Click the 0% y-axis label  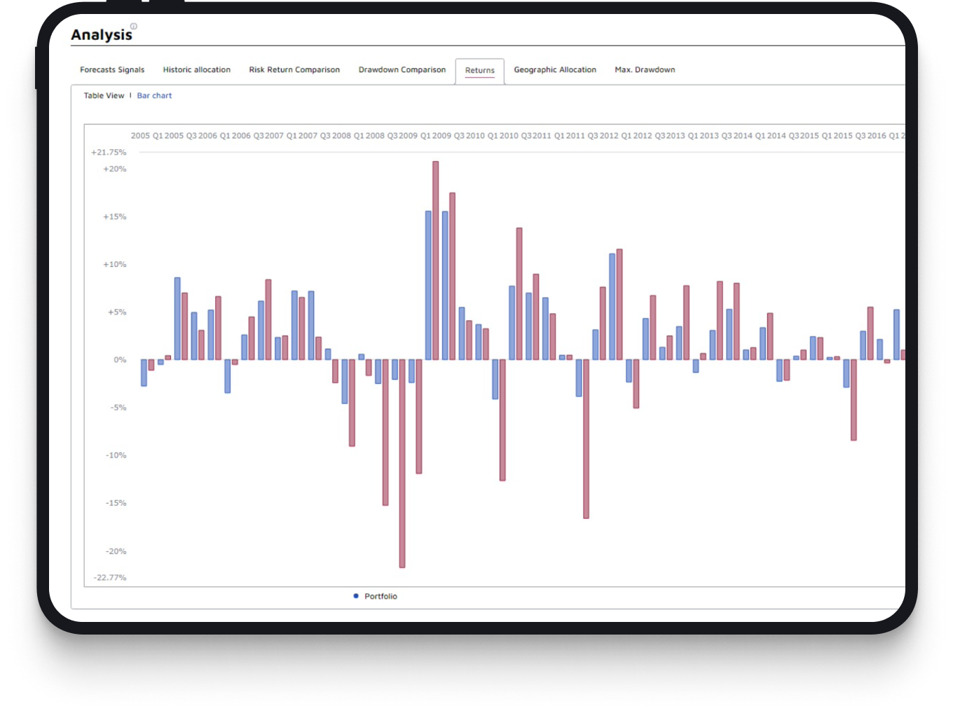coord(121,360)
